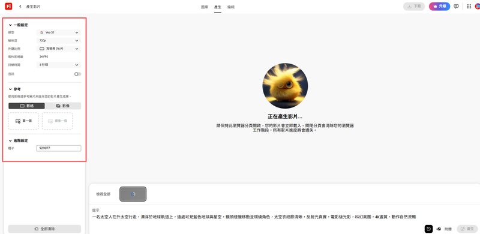Open the 8 秒鐘 duration dropdown
Screen dimensions: 480x234
click(x=58, y=65)
